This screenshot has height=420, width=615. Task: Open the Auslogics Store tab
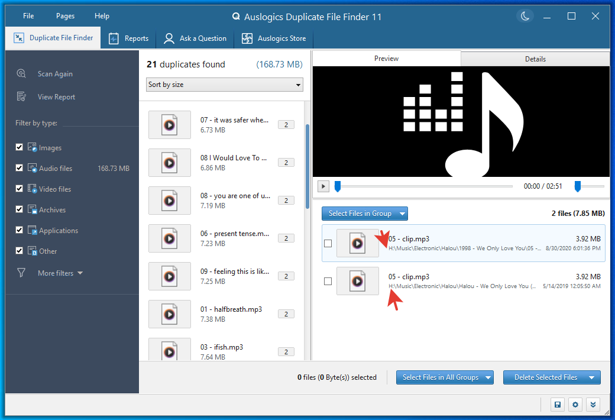click(274, 38)
